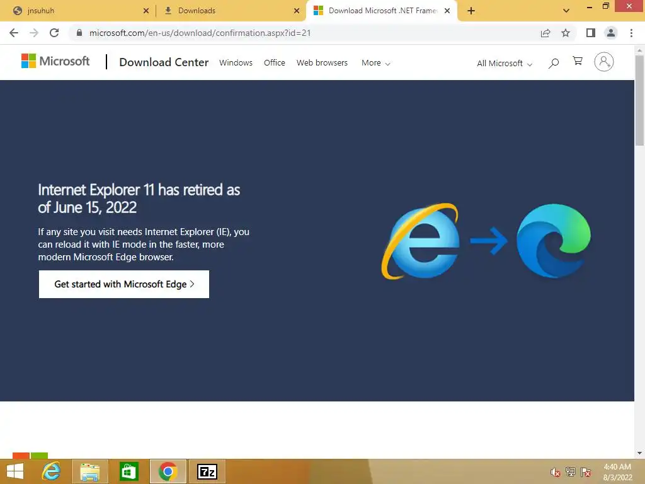Go back using the browser back arrow
The width and height of the screenshot is (645, 484).
pyautogui.click(x=14, y=33)
